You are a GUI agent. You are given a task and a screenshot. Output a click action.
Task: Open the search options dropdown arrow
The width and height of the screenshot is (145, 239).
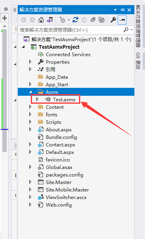(132, 30)
